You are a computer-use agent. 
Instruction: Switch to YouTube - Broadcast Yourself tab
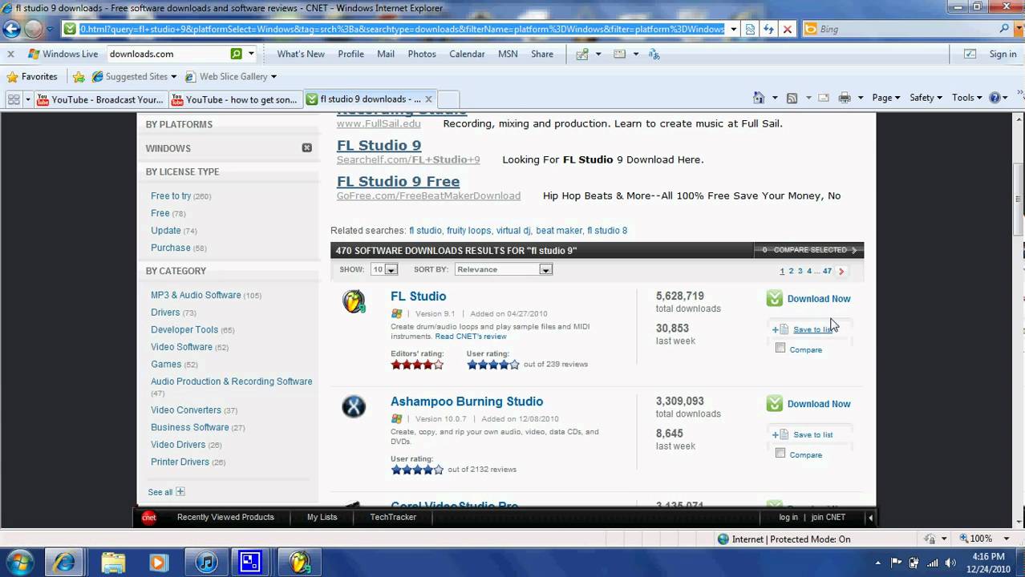99,99
